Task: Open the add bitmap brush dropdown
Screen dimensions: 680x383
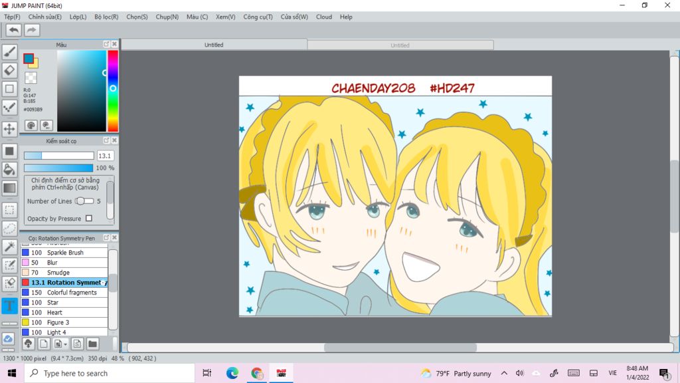Action: (60, 344)
